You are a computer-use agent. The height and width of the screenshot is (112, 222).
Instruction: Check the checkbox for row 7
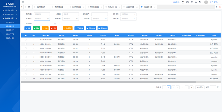click(26, 66)
